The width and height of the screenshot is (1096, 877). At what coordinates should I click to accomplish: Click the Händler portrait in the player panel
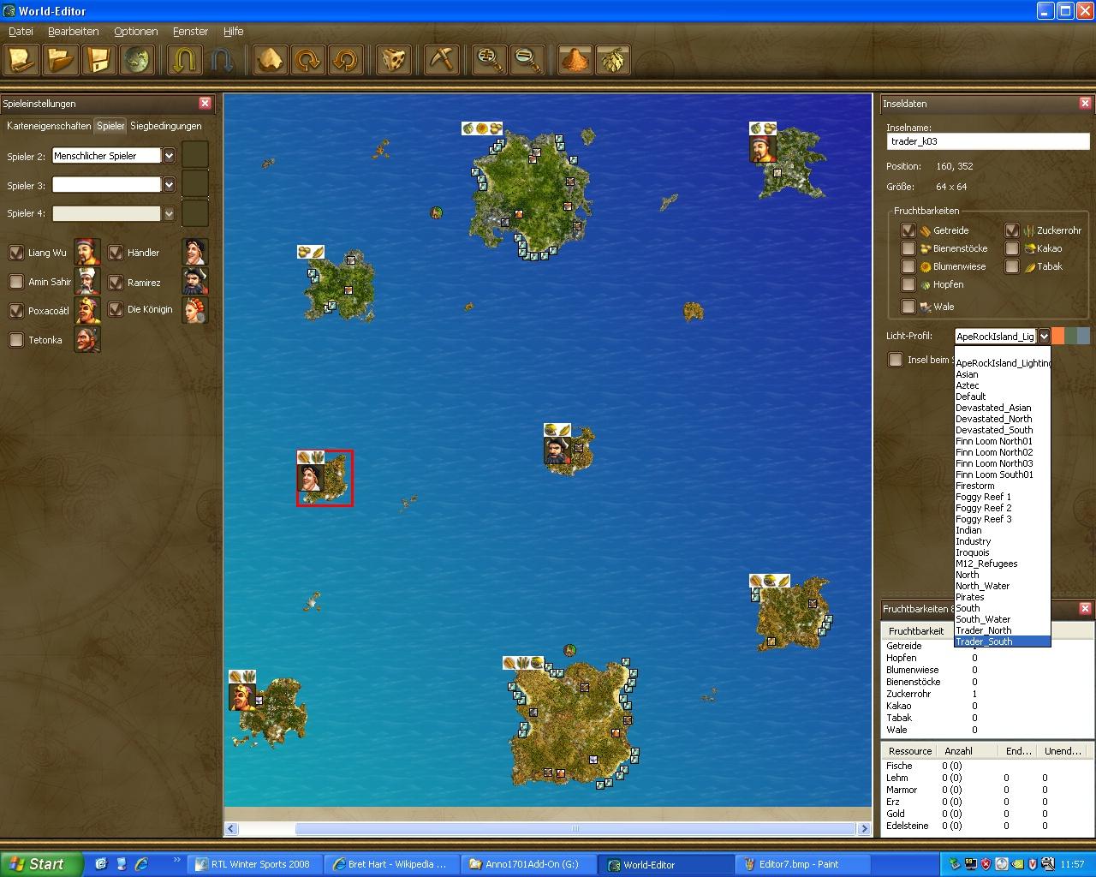coord(195,252)
